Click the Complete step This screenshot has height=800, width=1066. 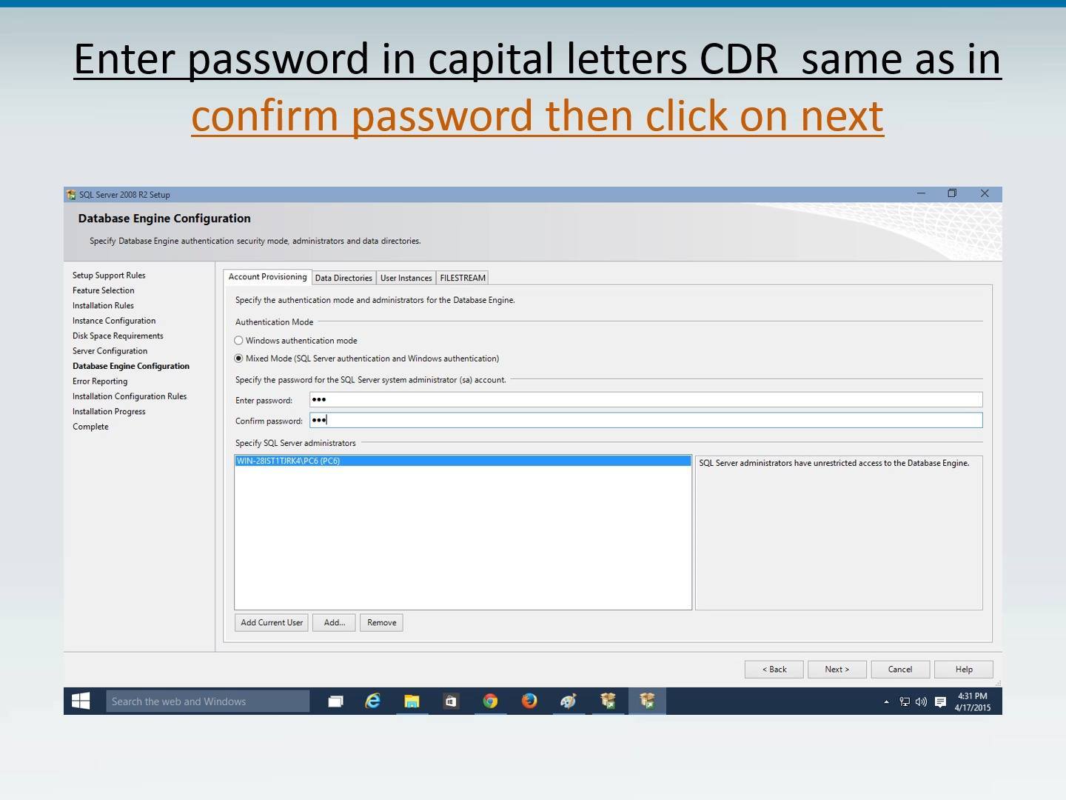click(90, 427)
